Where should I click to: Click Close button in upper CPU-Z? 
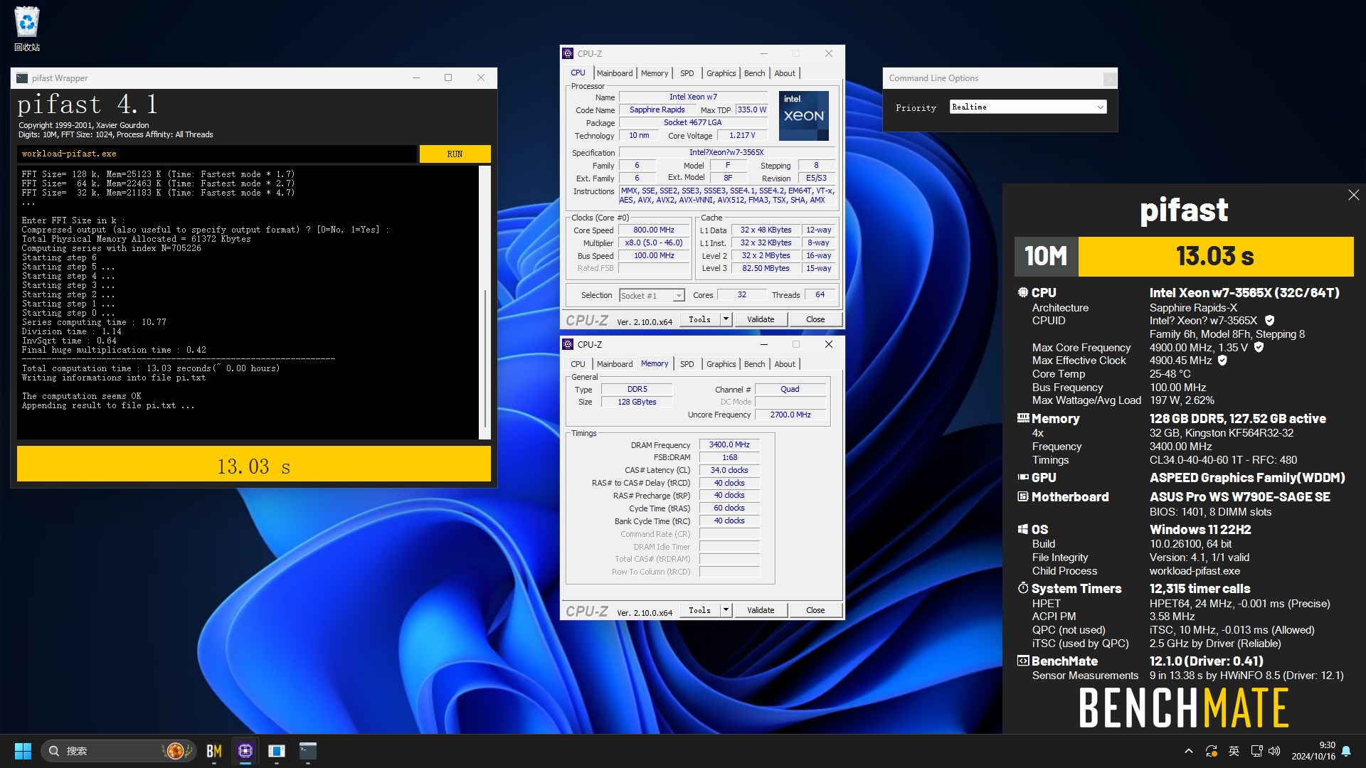coord(815,319)
